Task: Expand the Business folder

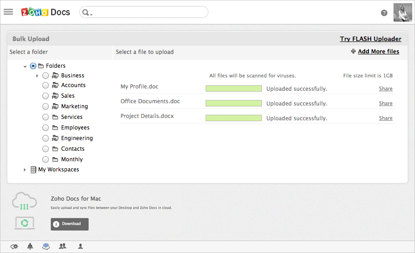Action: click(37, 76)
